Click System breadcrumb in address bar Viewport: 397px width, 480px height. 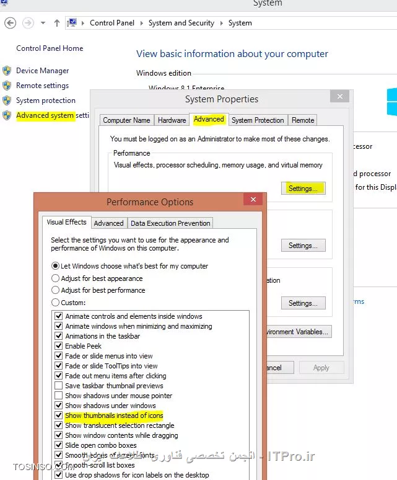click(240, 23)
